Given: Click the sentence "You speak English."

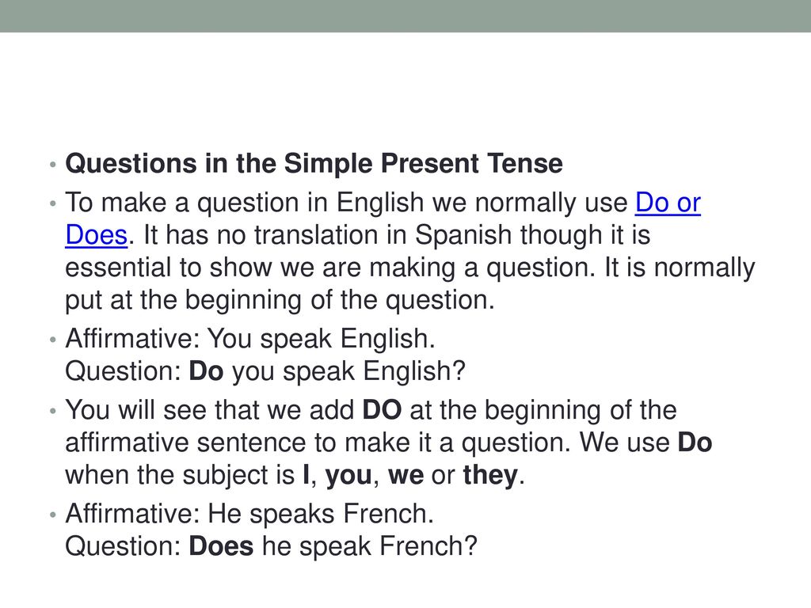Looking at the screenshot, I should point(322,339).
